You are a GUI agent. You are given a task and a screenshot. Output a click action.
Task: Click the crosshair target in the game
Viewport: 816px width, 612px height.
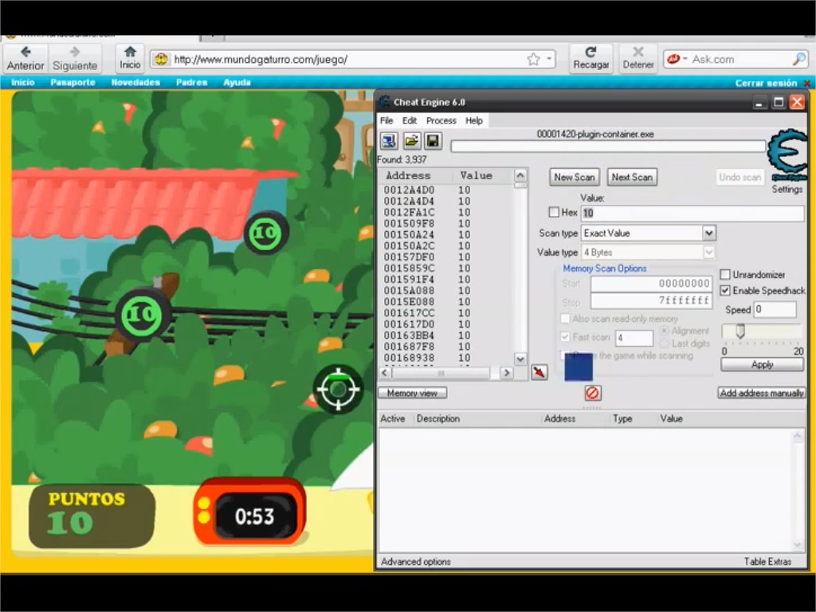click(x=338, y=389)
